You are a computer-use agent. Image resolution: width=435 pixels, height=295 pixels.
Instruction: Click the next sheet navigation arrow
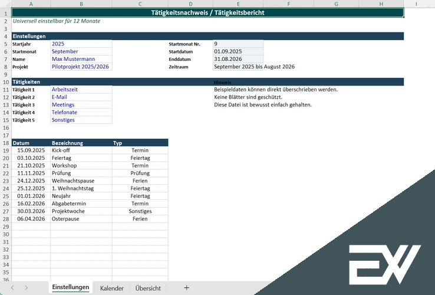click(27, 288)
